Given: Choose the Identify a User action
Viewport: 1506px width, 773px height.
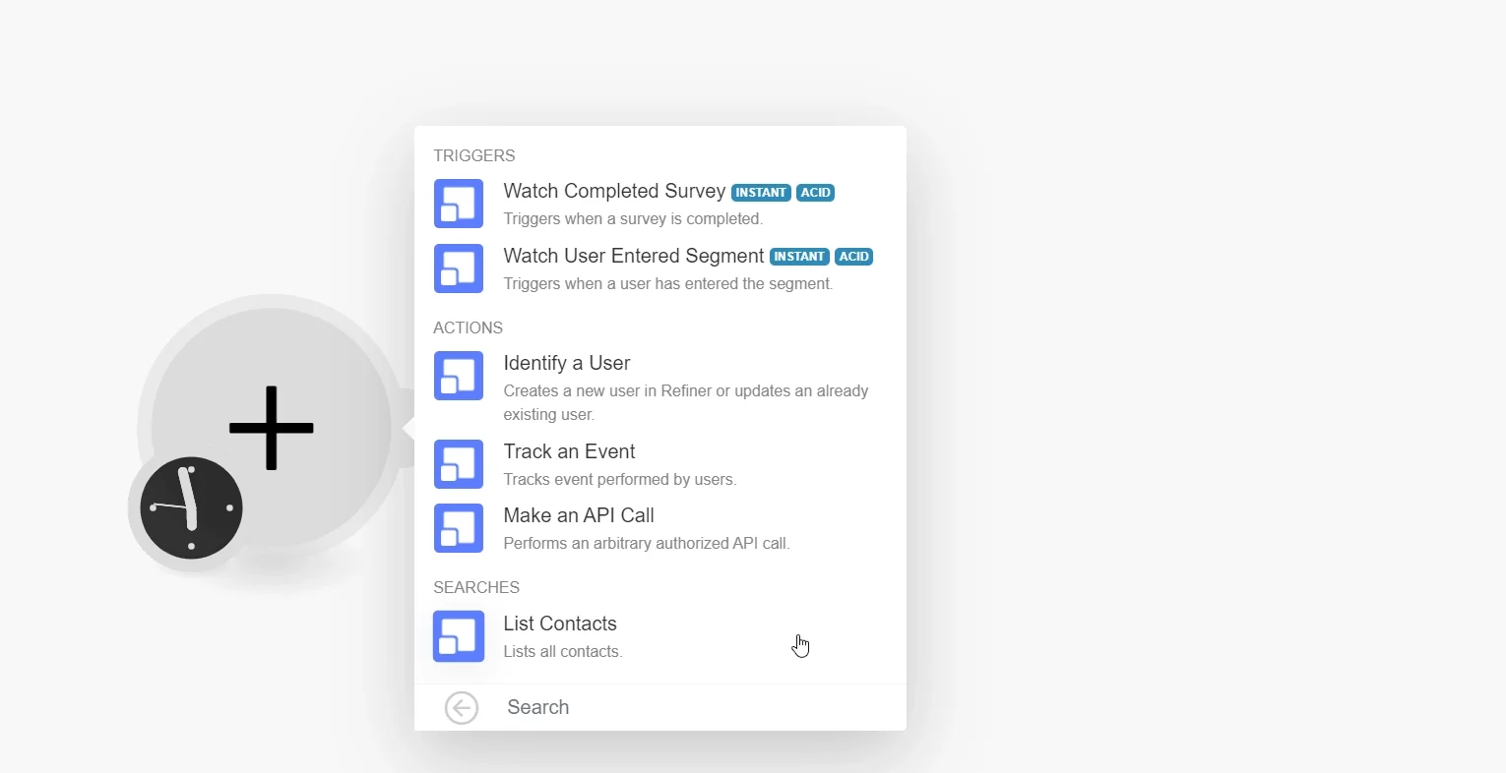Looking at the screenshot, I should [x=659, y=387].
